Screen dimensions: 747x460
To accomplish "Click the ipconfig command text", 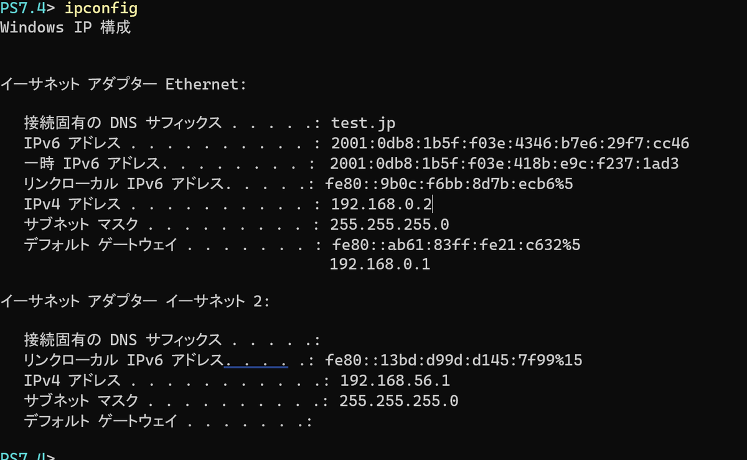I will coord(101,9).
